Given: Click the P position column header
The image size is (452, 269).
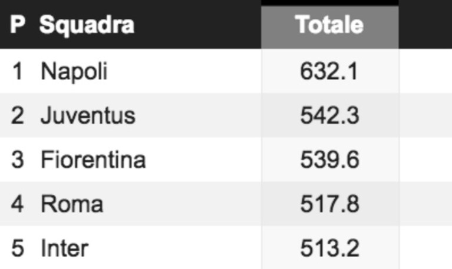Looking at the screenshot, I should point(18,25).
